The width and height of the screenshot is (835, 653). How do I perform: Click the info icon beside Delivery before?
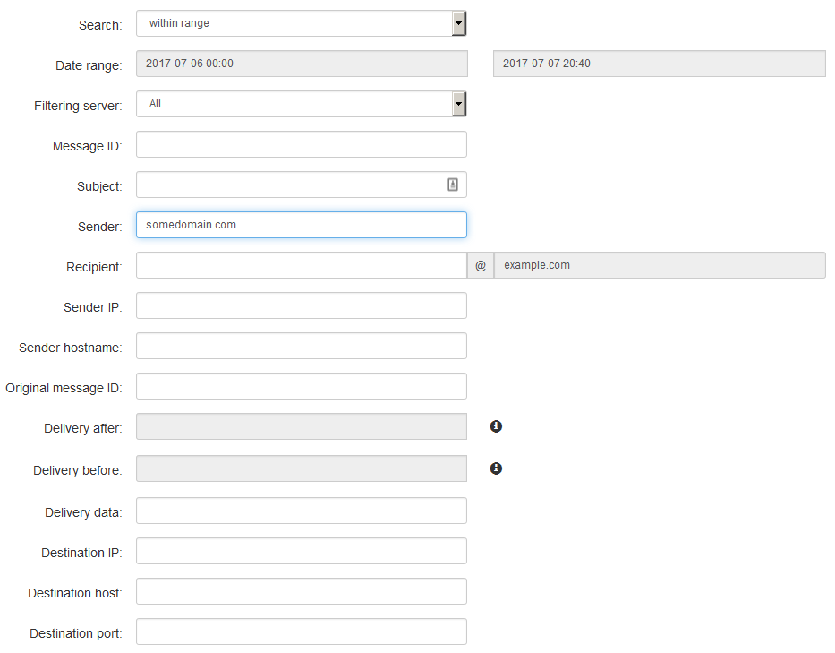coord(496,468)
